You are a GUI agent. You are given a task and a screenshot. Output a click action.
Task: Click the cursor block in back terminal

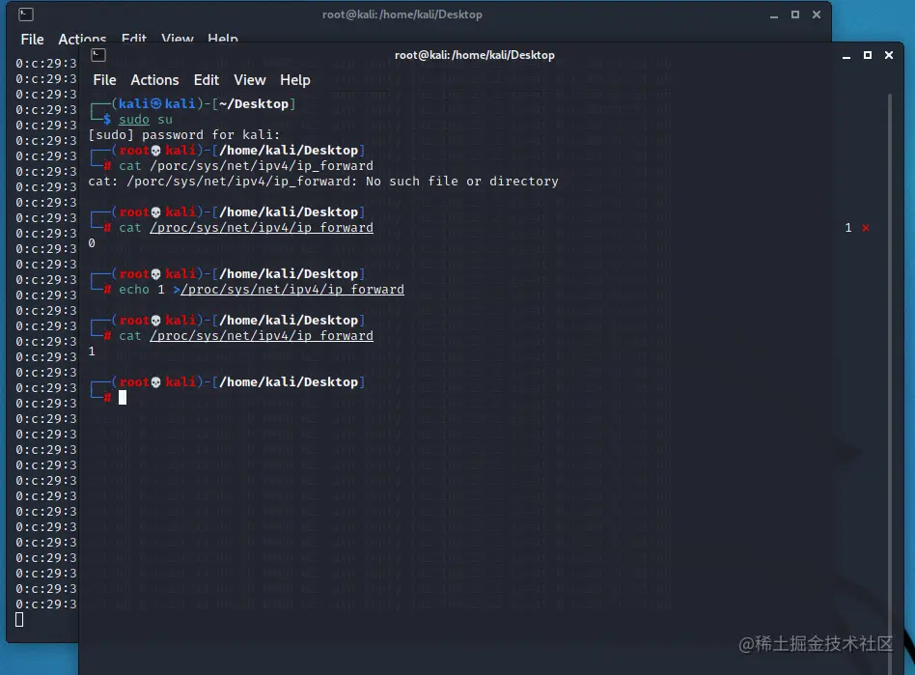coord(19,620)
